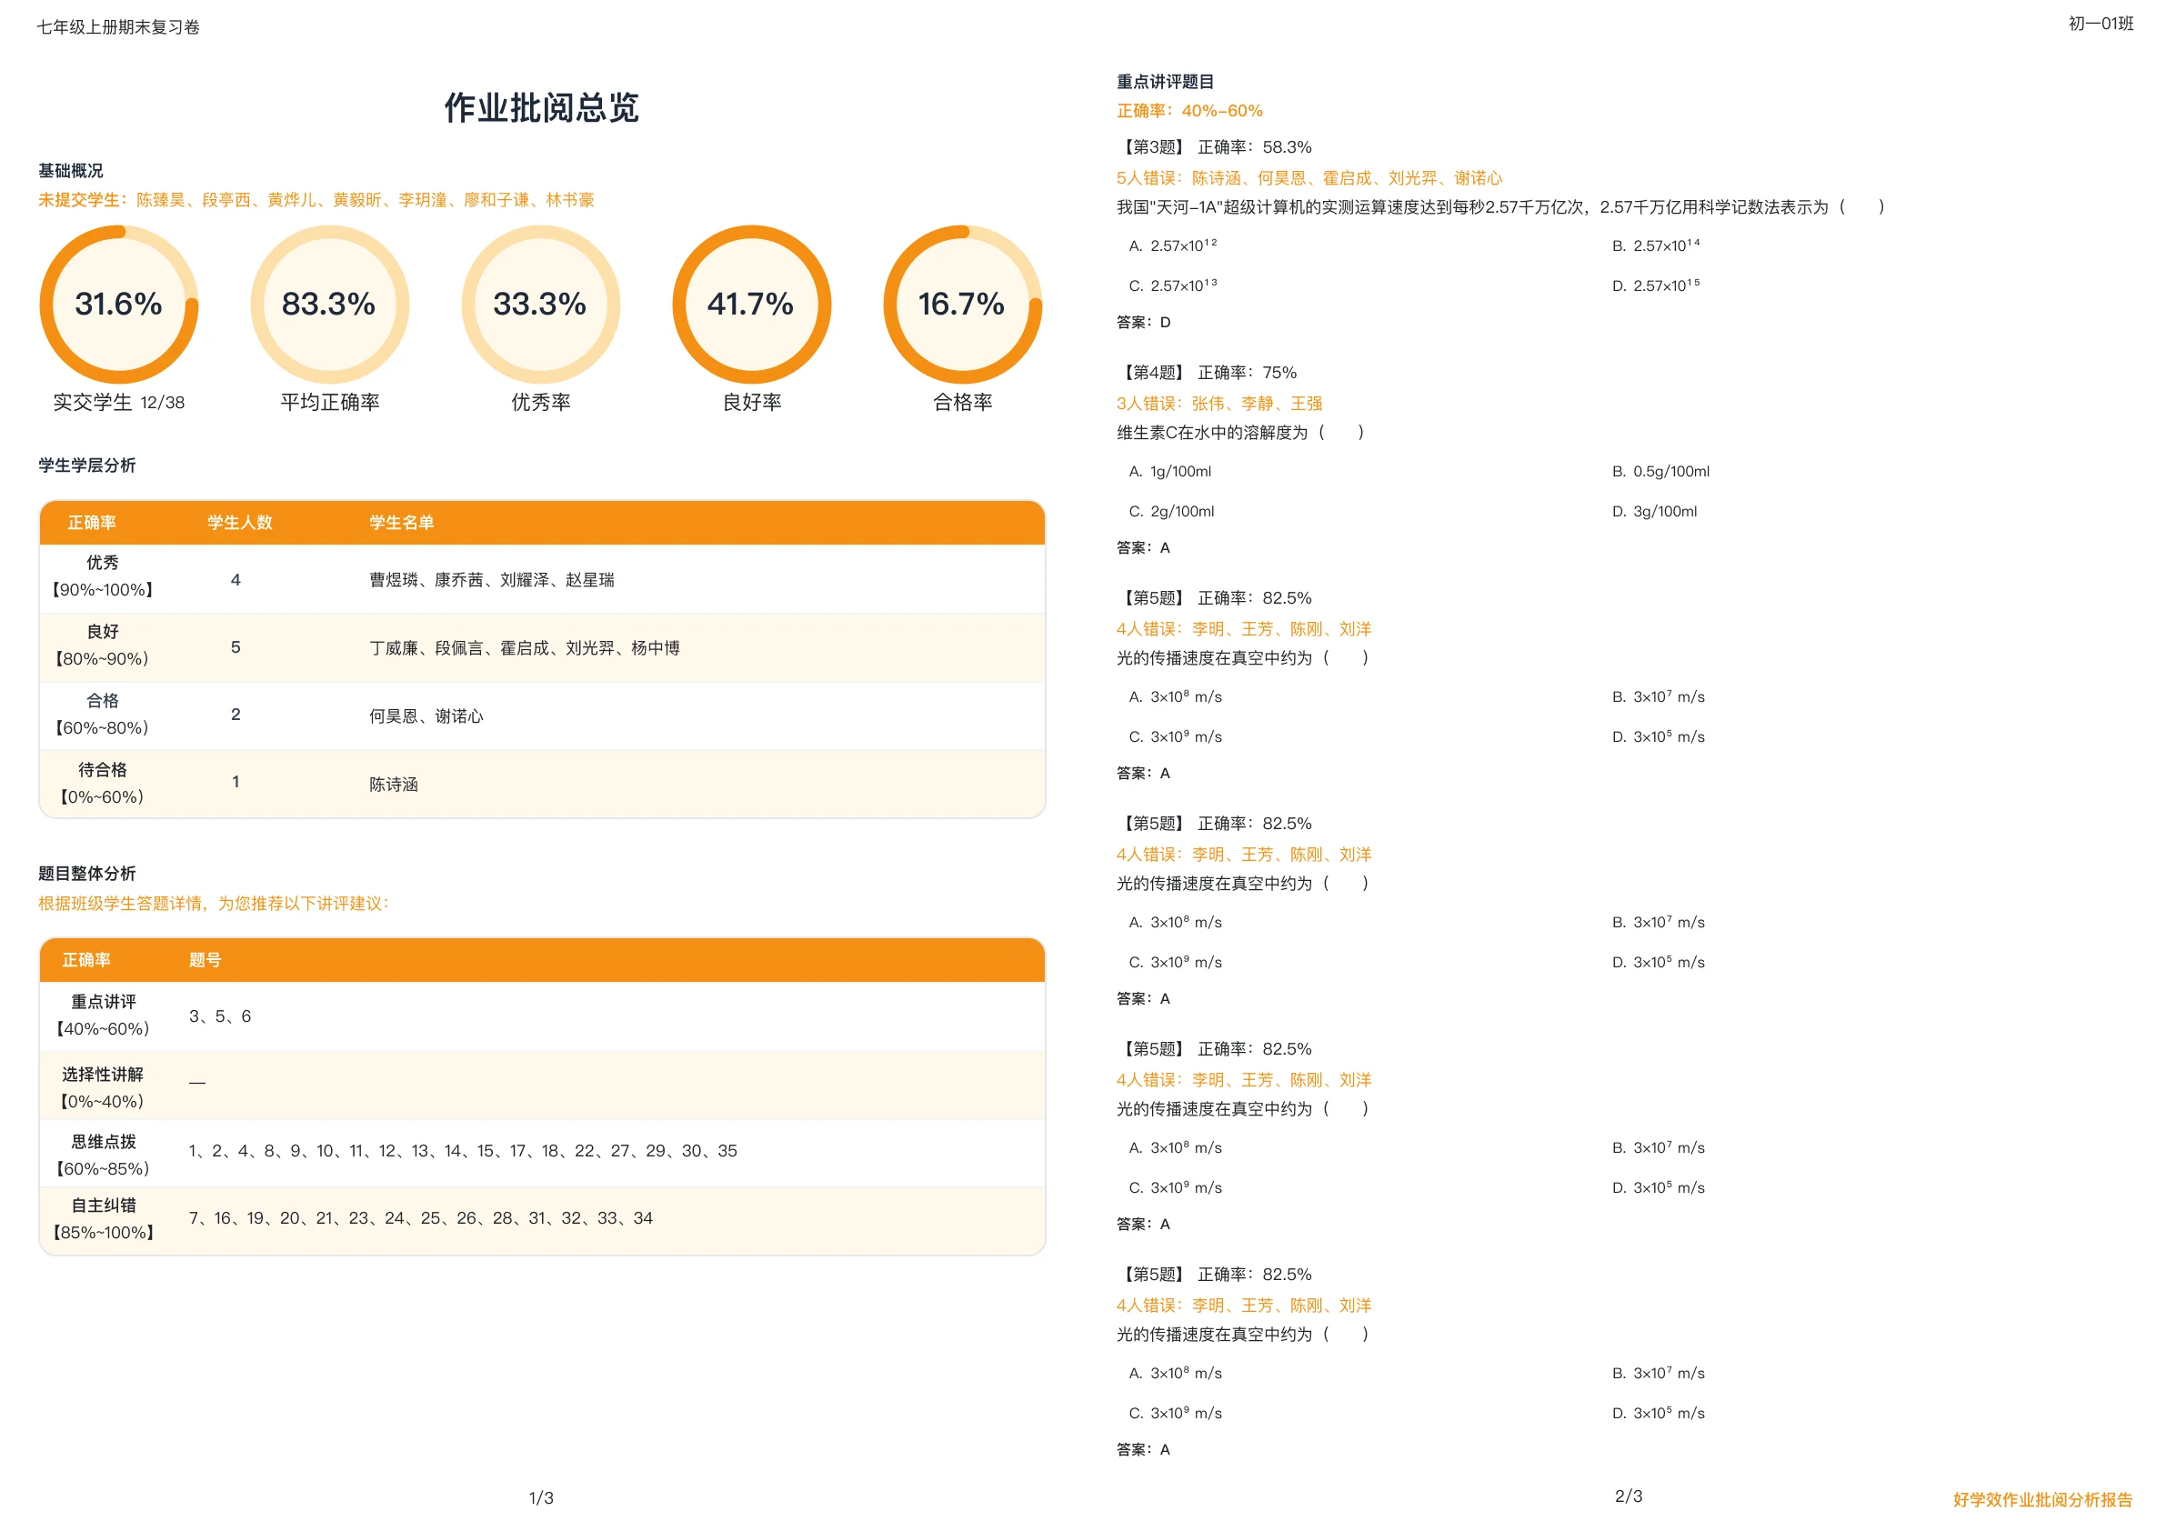Click the 31.6% submission progress ring
Image resolution: width=2166 pixels, height=1531 pixels.
click(x=119, y=305)
